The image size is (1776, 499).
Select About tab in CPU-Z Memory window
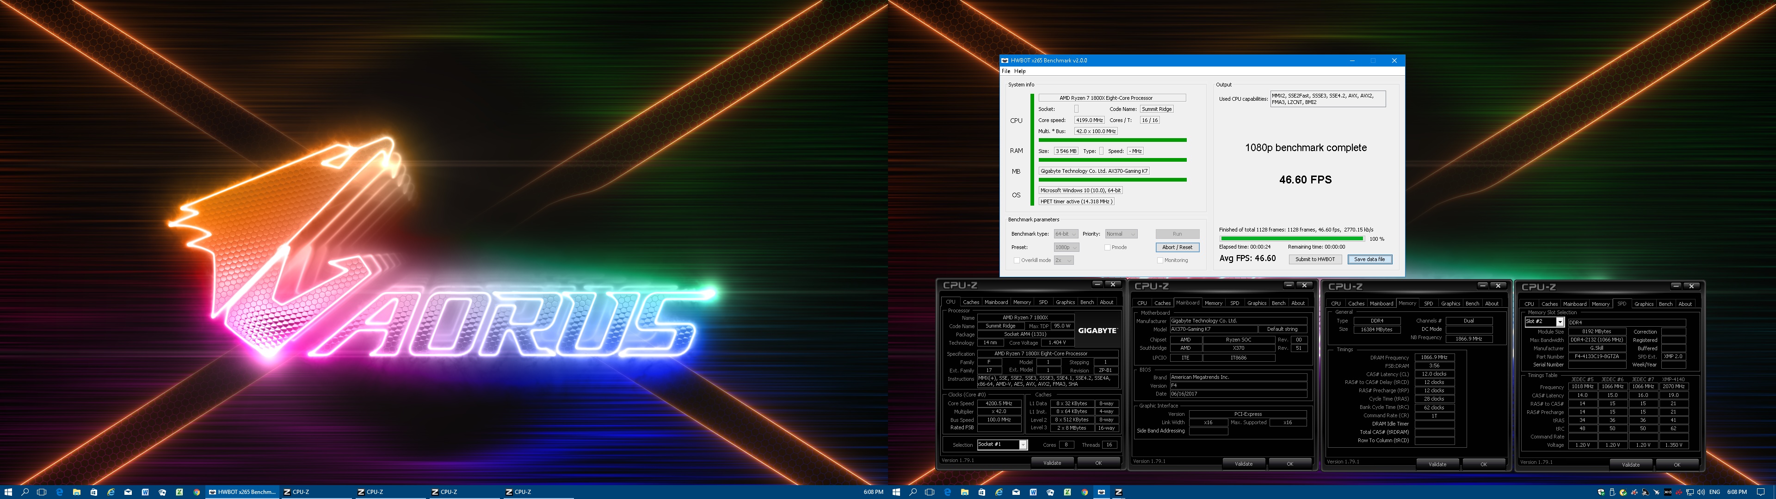(1491, 303)
